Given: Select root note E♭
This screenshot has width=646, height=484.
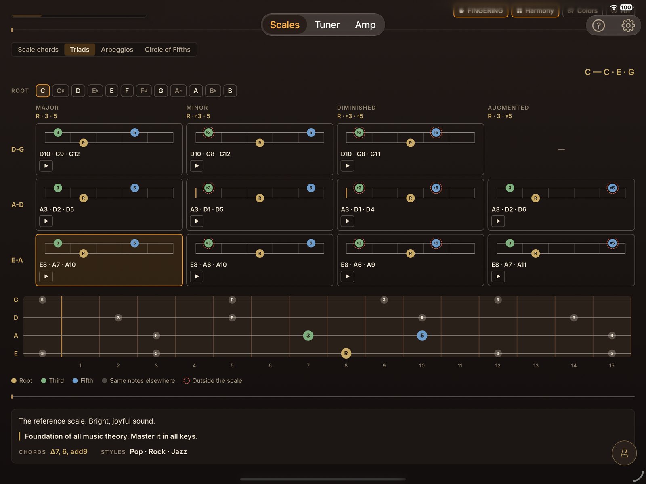Looking at the screenshot, I should [95, 91].
